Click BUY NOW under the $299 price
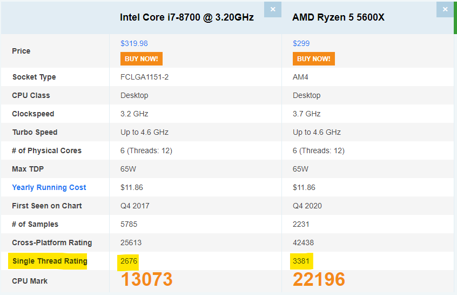The image size is (457, 295). pos(314,58)
